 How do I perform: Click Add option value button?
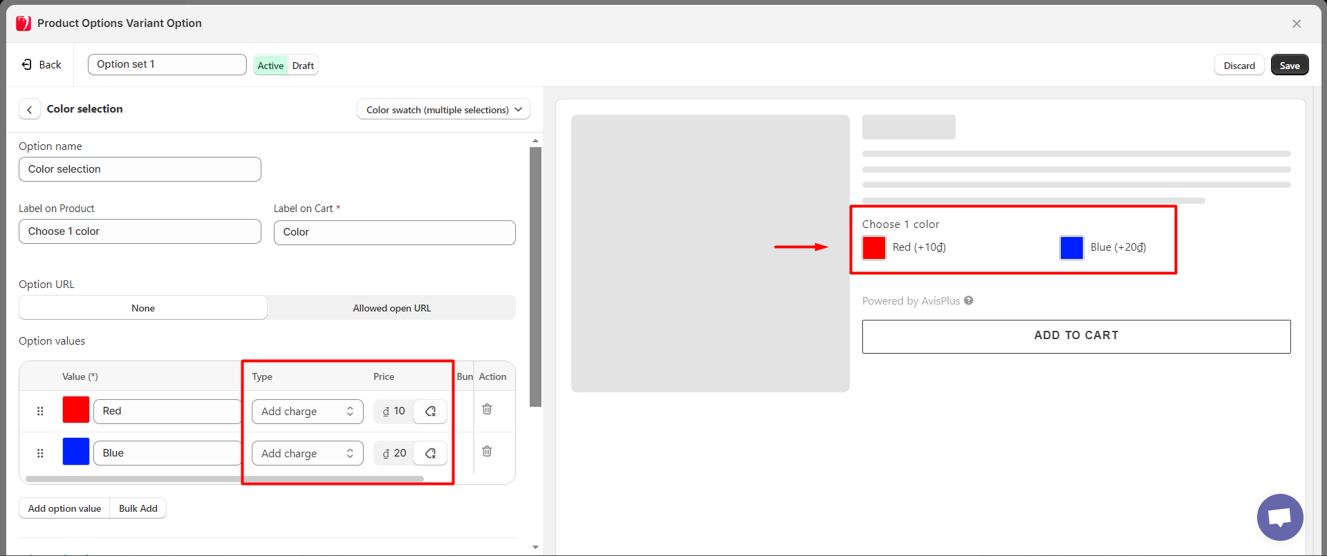(x=64, y=508)
